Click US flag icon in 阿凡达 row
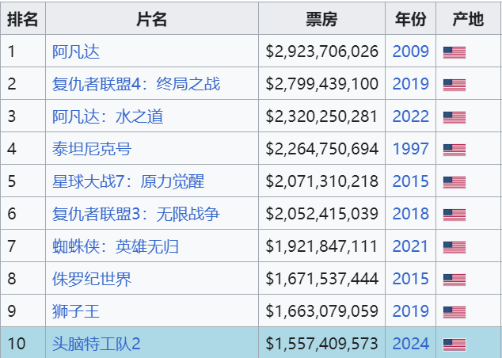 tap(454, 53)
